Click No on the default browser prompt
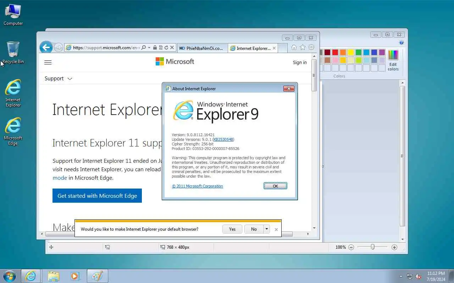The image size is (454, 283). (x=254, y=229)
